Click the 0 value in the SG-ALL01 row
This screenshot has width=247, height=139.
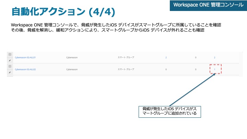tap(196, 58)
